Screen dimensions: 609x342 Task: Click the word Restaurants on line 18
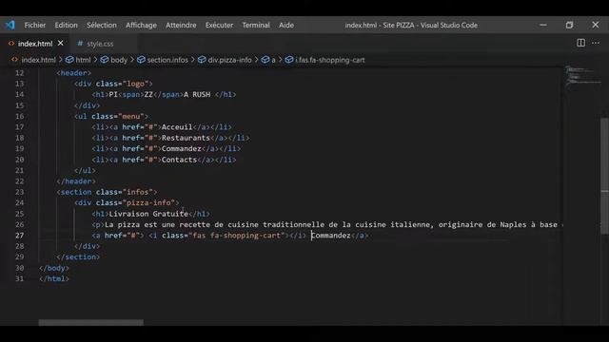point(186,138)
